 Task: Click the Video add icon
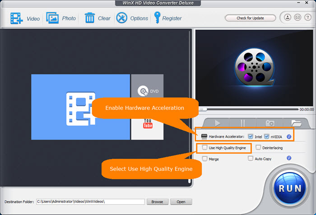[17, 19]
